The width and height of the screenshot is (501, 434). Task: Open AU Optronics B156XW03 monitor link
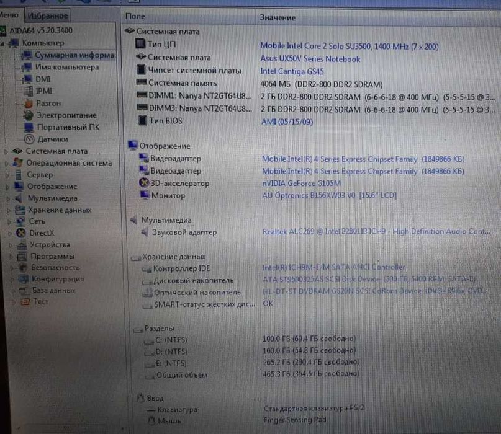[330, 195]
